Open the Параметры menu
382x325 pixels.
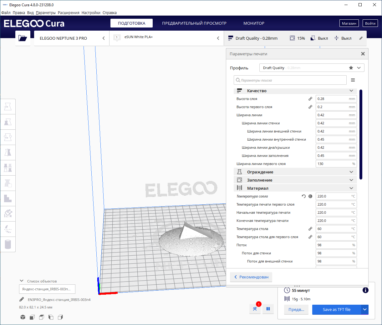point(46,13)
